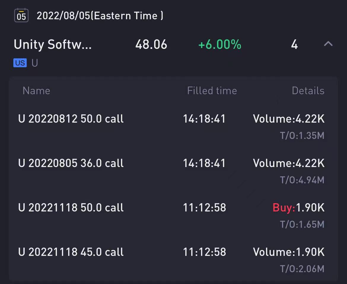Click the blue US market badge
Image resolution: width=347 pixels, height=284 pixels.
coord(20,63)
